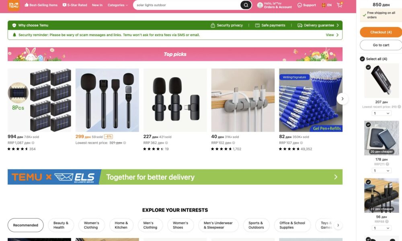Toggle the Select all (4) checkbox

[362, 59]
